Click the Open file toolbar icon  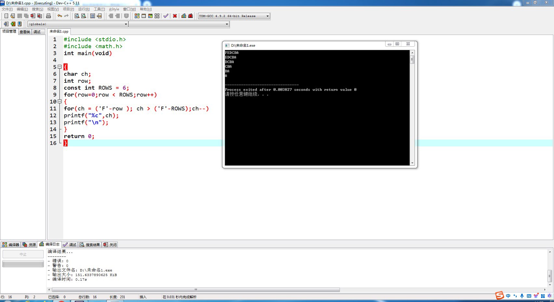coord(13,16)
